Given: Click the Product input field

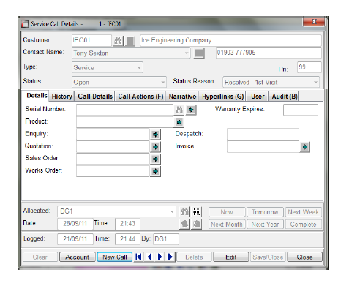Looking at the screenshot, I should (x=124, y=122).
